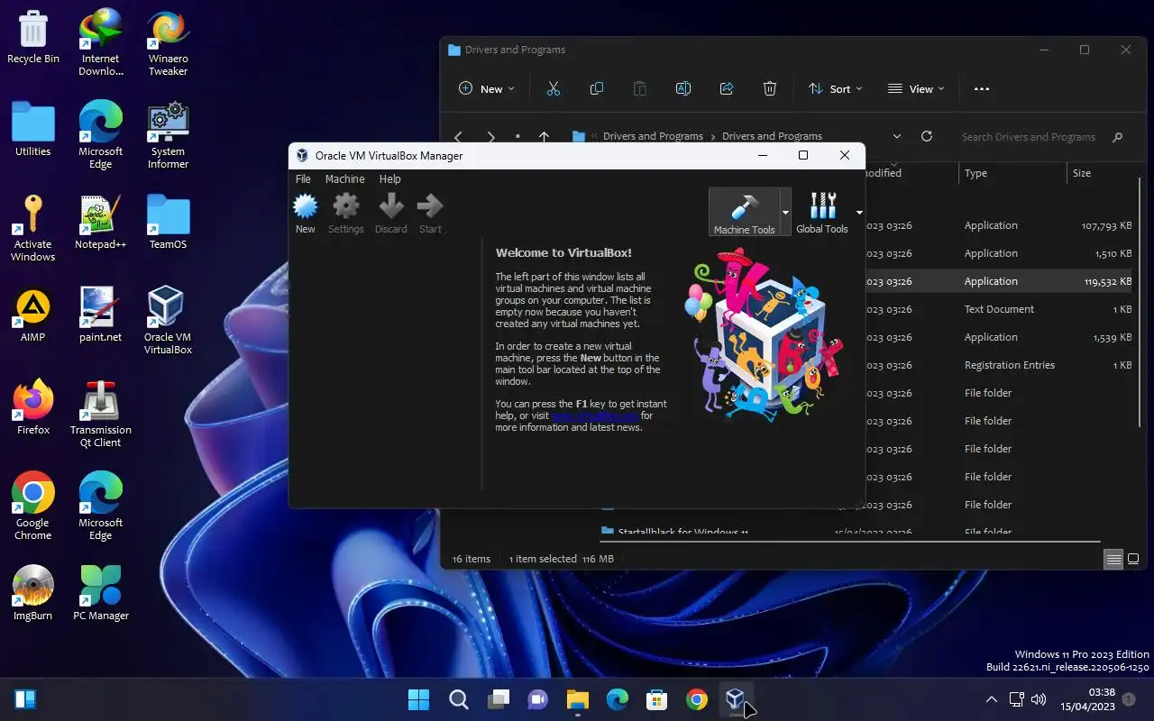This screenshot has width=1154, height=721.
Task: Open Task View on the taskbar
Action: [498, 699]
